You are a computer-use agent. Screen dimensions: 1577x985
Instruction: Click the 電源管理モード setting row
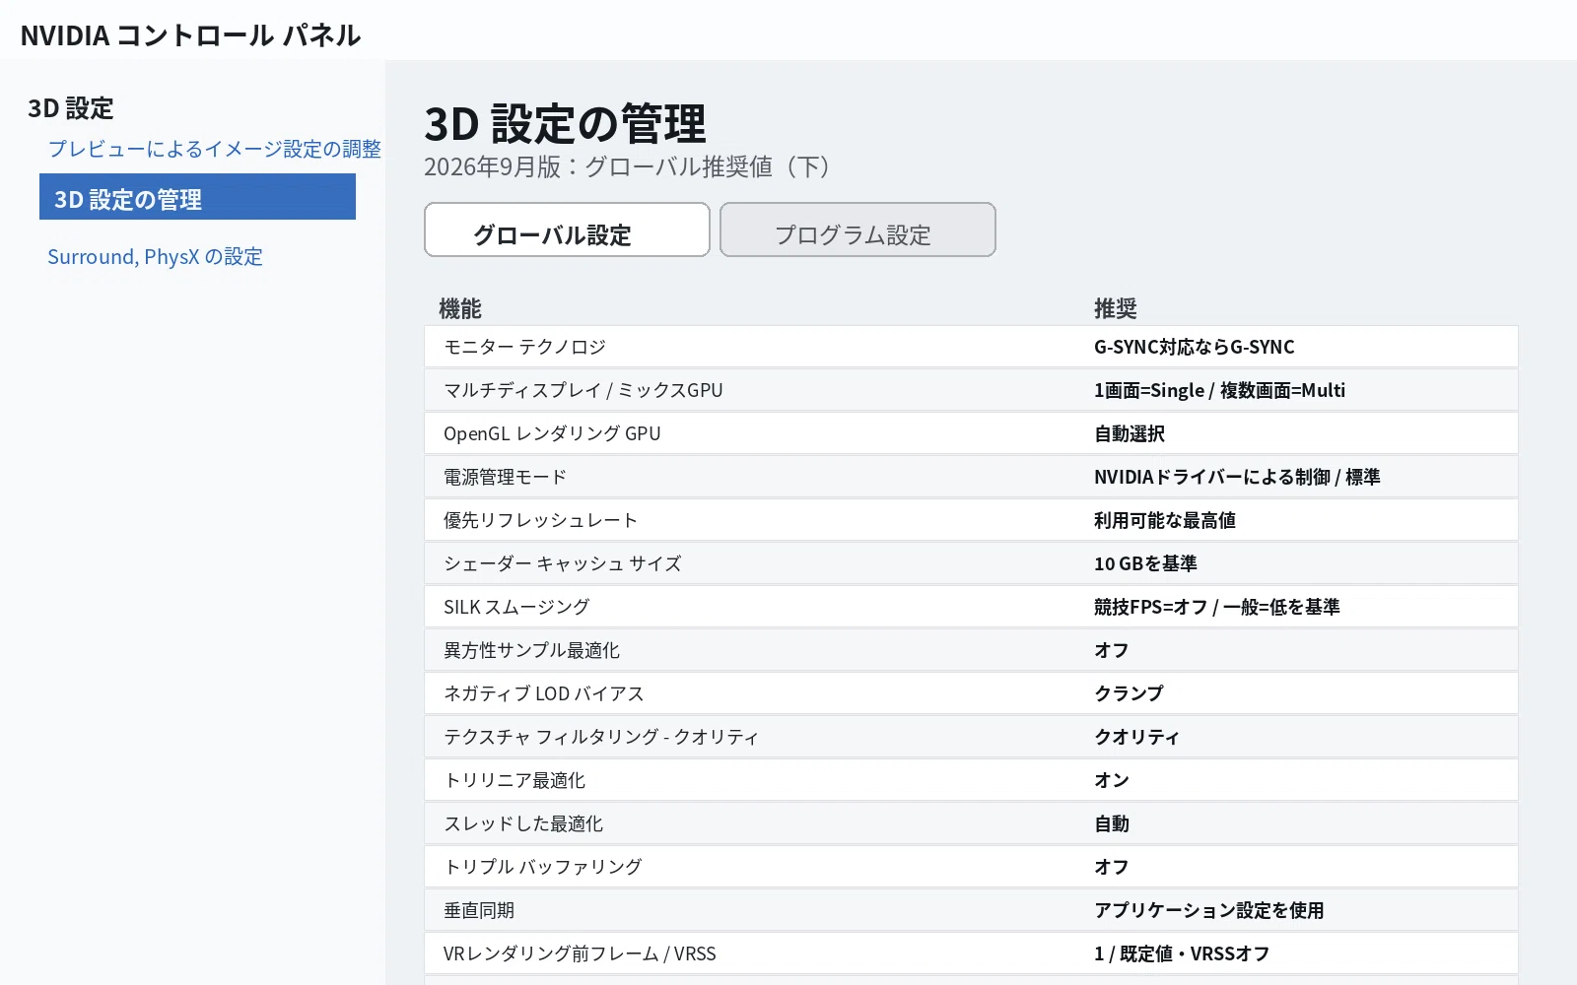971,477
